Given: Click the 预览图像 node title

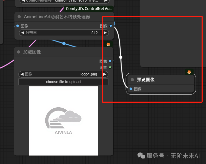Looking at the screenshot, I should tap(146, 80).
